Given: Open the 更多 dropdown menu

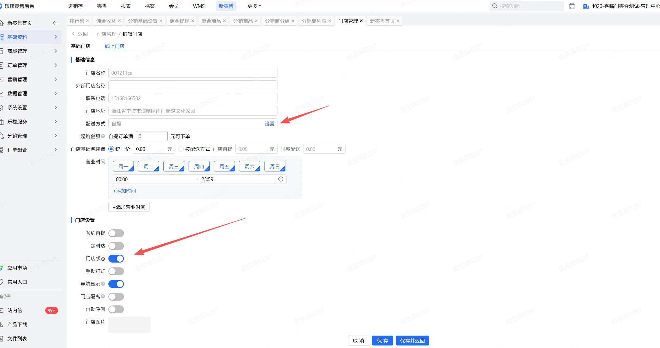Looking at the screenshot, I should [254, 6].
